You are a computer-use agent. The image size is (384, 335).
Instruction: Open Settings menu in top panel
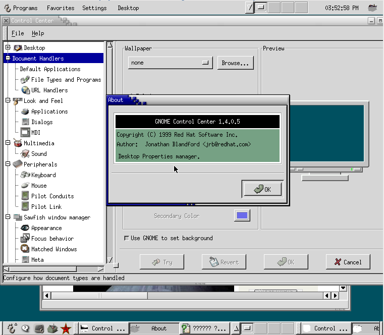click(x=94, y=8)
